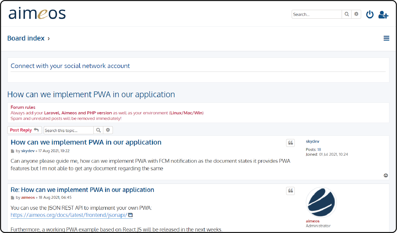Open first post title link
The image size is (397, 233).
click(86, 142)
